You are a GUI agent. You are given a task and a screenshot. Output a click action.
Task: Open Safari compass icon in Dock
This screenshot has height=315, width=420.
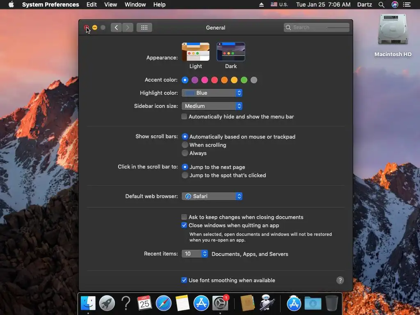[163, 303]
